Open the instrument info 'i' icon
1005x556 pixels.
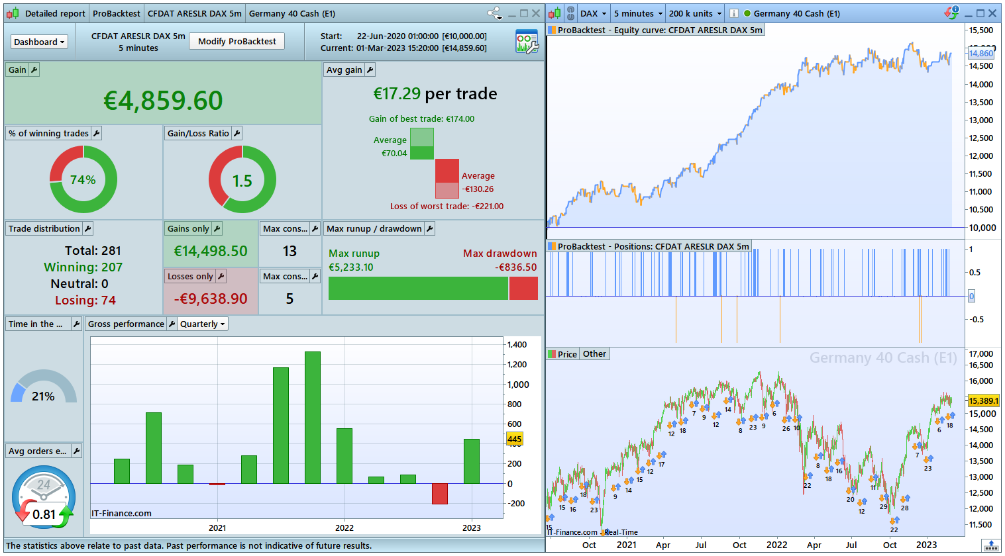[x=734, y=13]
